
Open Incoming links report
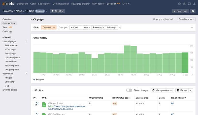(12, 66)
